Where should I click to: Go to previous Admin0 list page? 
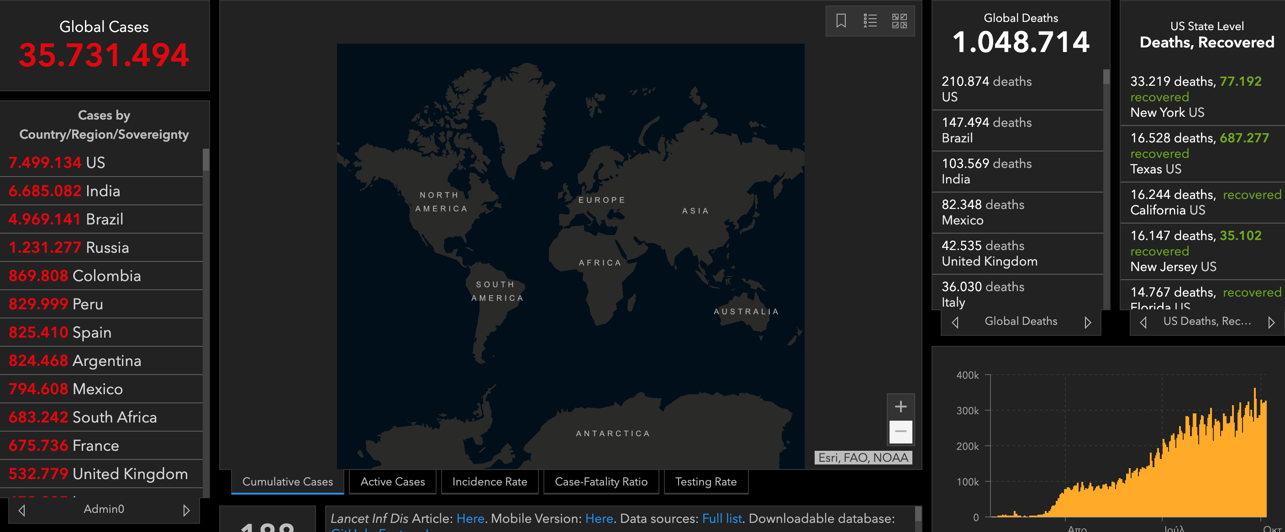click(x=22, y=510)
